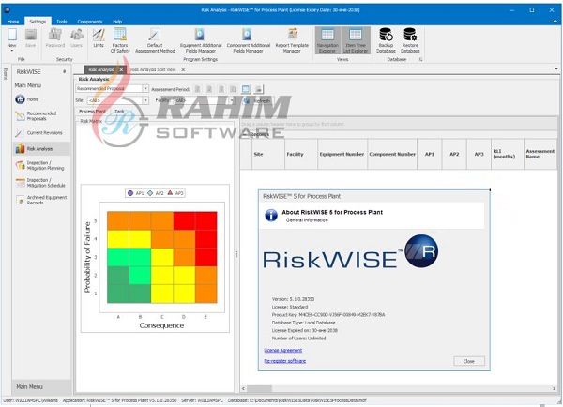Select Risk Analysis in sidebar
563x407 pixels.
[x=41, y=148]
